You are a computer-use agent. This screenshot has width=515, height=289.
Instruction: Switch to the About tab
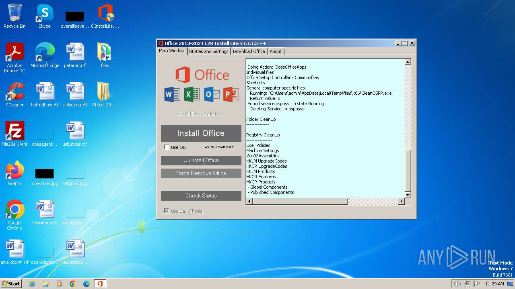[x=276, y=51]
